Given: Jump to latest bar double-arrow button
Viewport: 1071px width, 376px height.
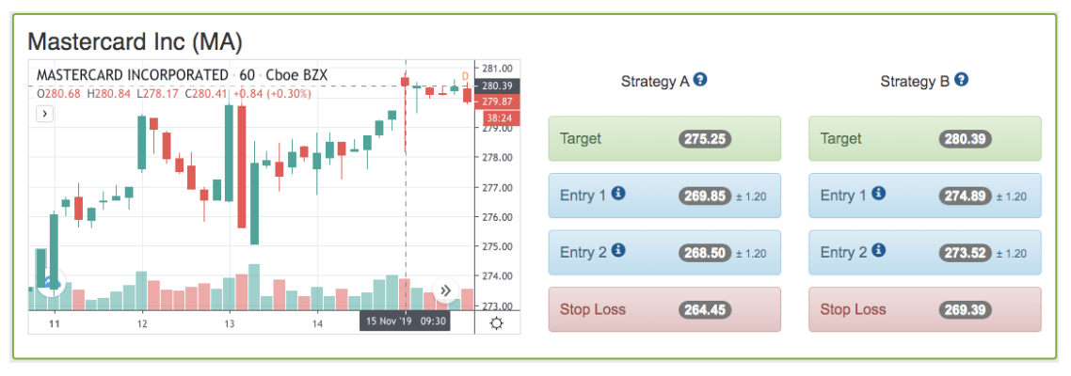Looking at the screenshot, I should tap(445, 290).
